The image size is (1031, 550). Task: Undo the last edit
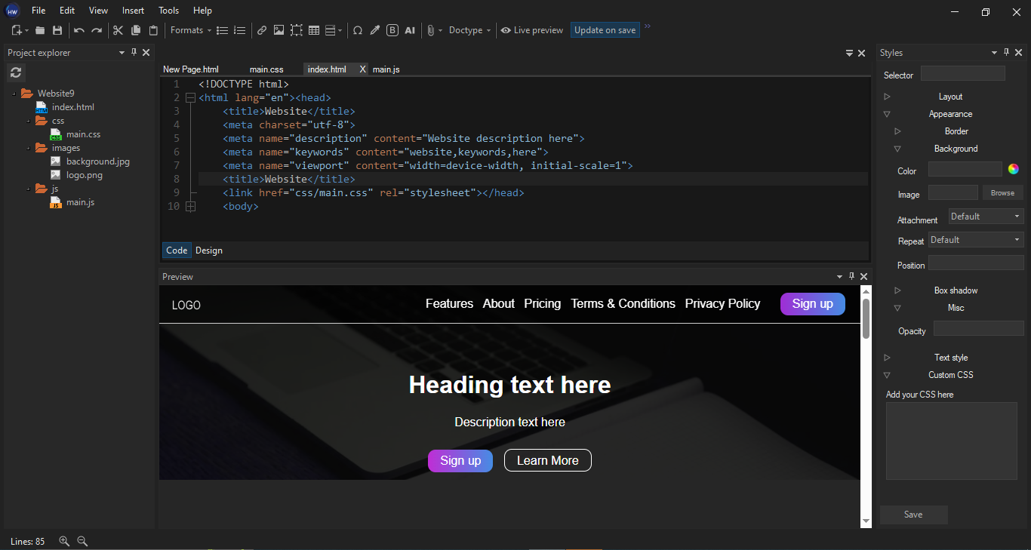79,30
